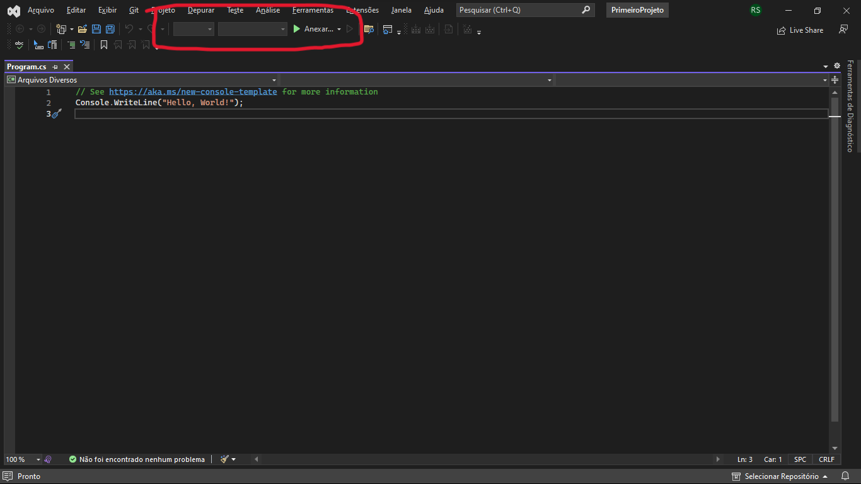Image resolution: width=861 pixels, height=484 pixels.
Task: Open the find in files folder icon
Action: coord(369,29)
